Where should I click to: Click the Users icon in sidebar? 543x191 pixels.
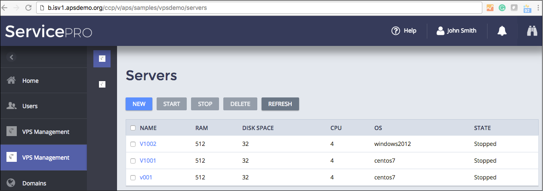tap(12, 106)
